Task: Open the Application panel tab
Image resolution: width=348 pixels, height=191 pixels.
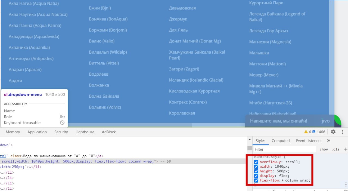Action: [x=37, y=132]
